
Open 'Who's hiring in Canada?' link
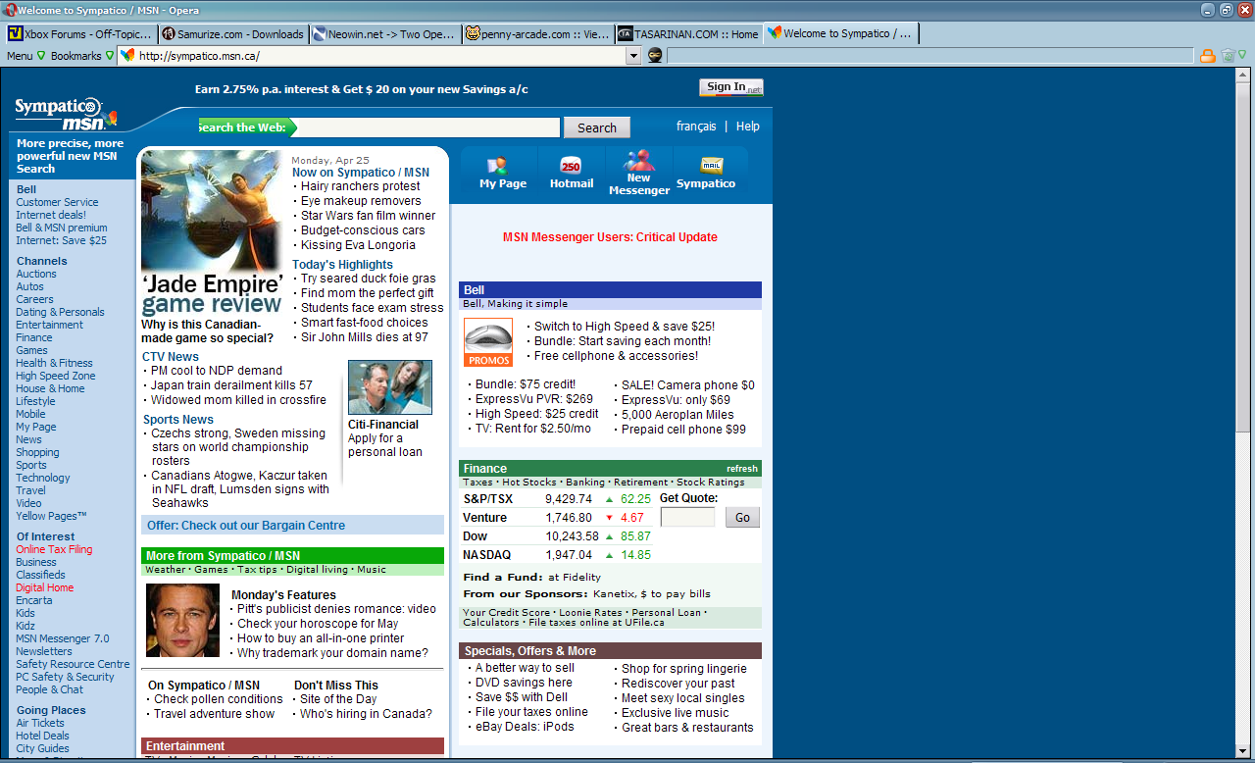tap(366, 714)
